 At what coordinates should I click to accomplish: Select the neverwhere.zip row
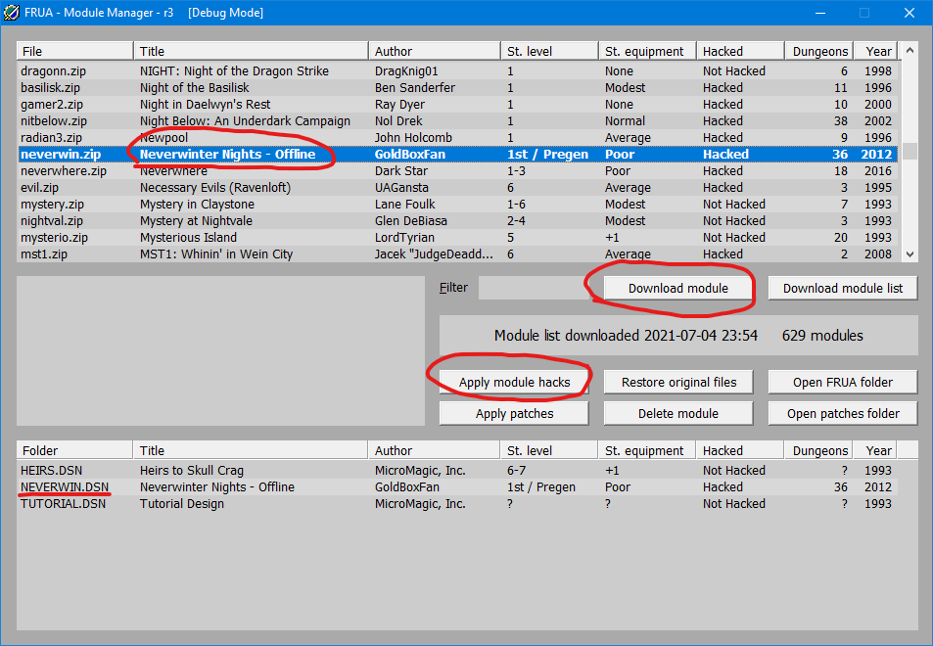[457, 170]
